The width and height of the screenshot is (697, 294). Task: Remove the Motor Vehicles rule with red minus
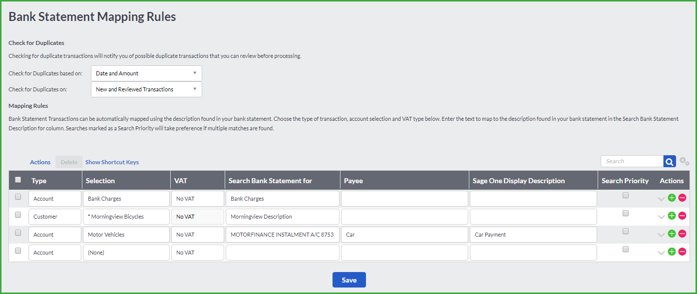(682, 234)
